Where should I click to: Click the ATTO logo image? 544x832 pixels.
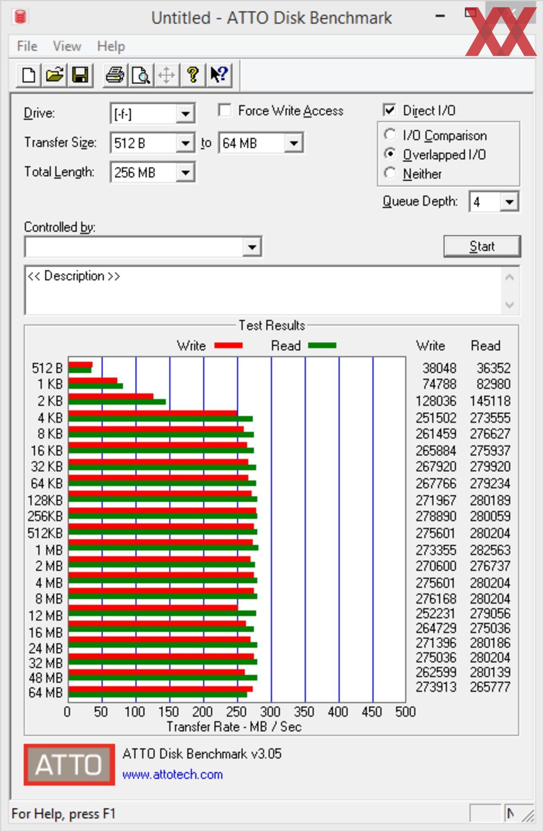click(x=69, y=764)
